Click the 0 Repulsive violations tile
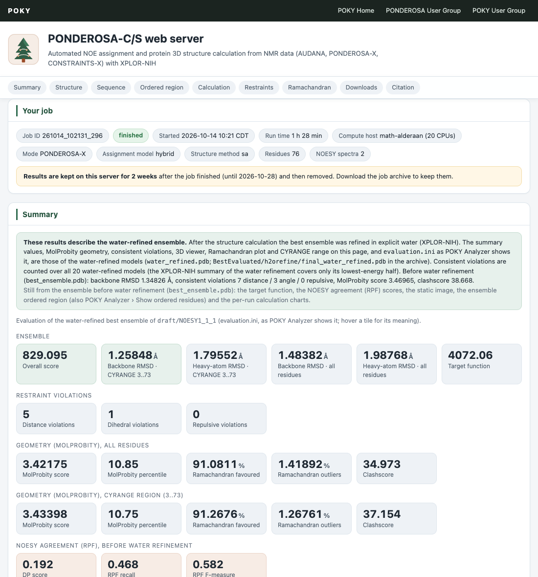538x577 pixels. [226, 419]
